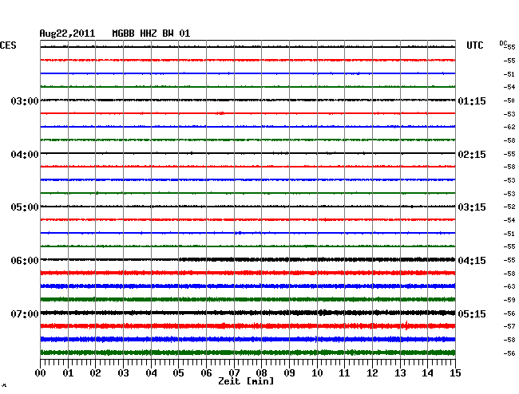Click minute tick label 09
The width and height of the screenshot is (519, 394).
pos(289,373)
